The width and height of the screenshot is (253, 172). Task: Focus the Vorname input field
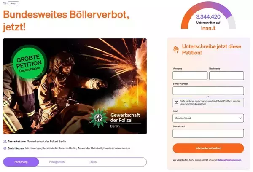[x=190, y=76]
